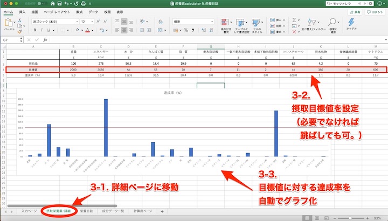Toggle bold formatting
Viewport: 388px width, 221px height.
[x=34, y=30]
